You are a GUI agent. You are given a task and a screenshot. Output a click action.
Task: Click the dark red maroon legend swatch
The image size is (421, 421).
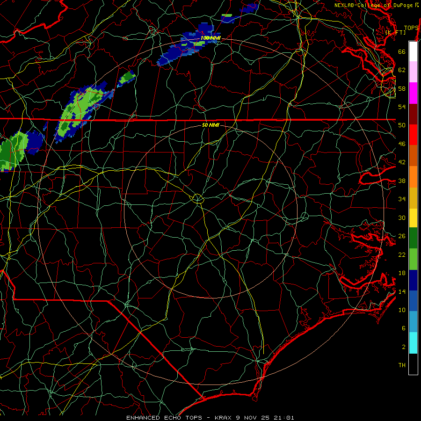click(x=413, y=114)
